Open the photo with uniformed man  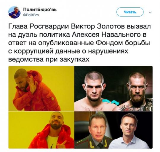113,130
